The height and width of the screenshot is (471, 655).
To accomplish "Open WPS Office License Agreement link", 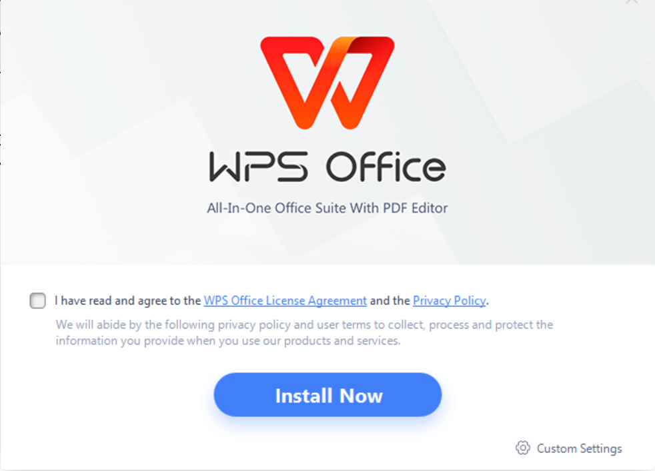I will pyautogui.click(x=285, y=301).
